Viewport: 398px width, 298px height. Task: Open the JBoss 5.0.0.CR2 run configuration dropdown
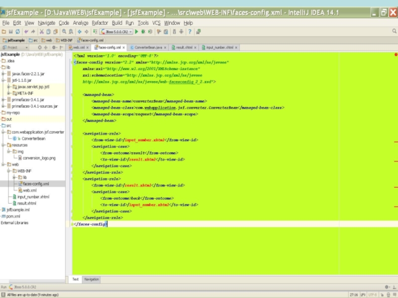(116, 32)
